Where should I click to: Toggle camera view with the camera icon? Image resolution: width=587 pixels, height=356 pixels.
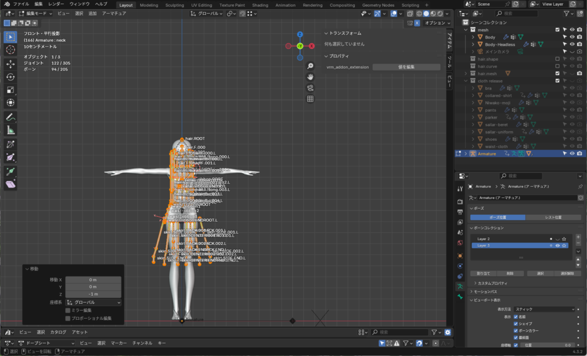pos(310,88)
